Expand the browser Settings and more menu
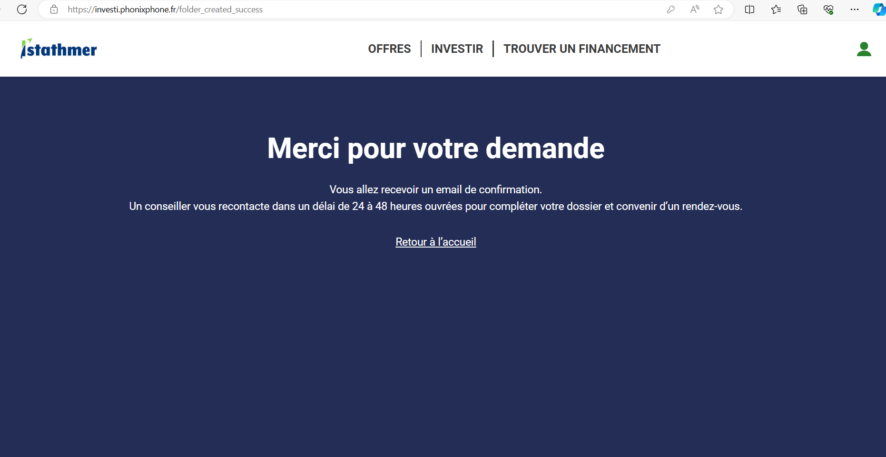 [x=855, y=10]
